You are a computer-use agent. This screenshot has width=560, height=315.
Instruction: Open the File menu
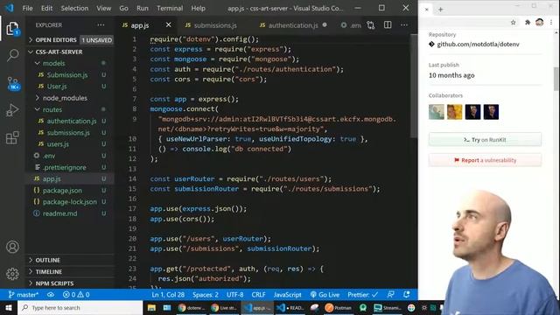coord(27,8)
